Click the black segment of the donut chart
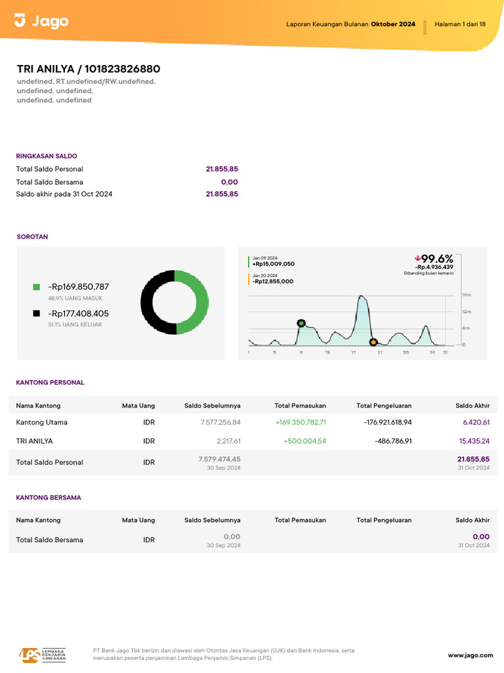 coord(151,302)
